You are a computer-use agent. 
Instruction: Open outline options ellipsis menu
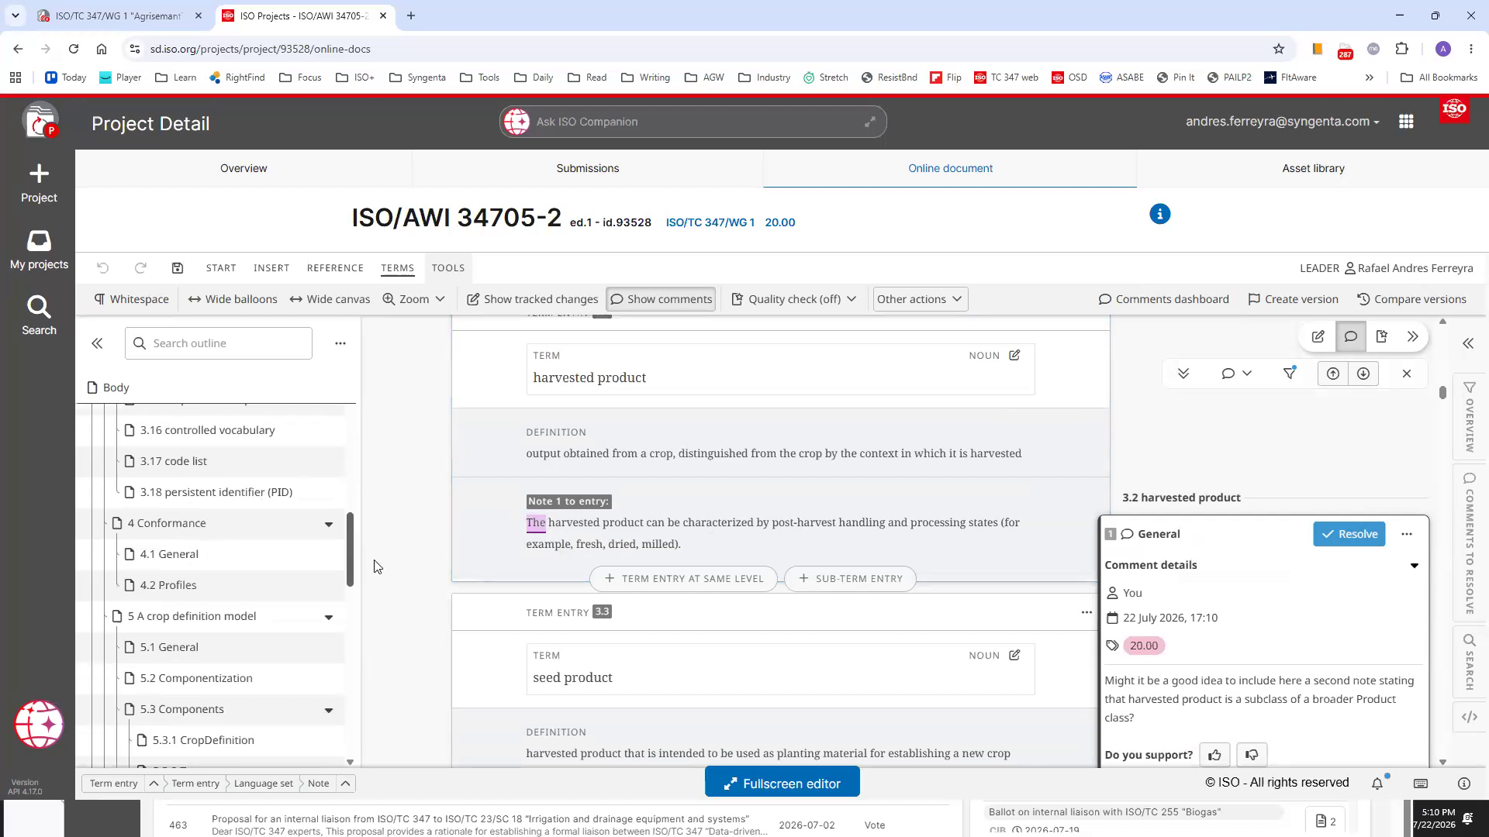340,343
